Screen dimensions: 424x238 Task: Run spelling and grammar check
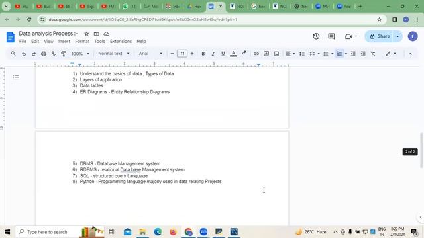coord(54,54)
